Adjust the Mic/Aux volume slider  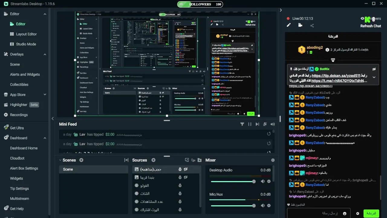[233, 206]
